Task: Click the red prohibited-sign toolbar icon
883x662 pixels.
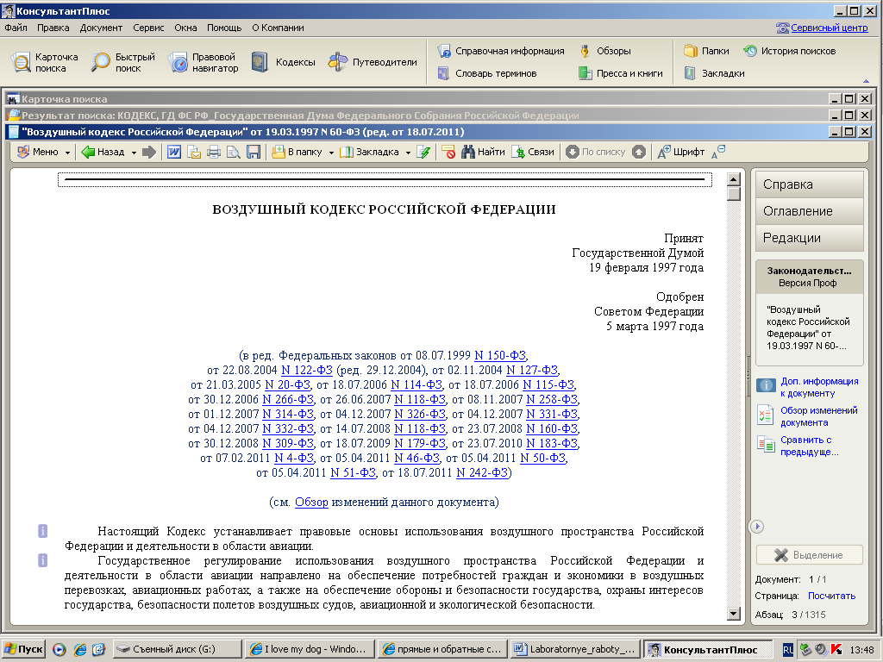Action: 448,152
